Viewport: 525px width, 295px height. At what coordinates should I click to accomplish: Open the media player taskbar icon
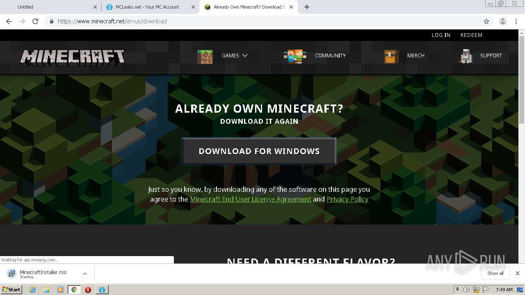coord(60,290)
